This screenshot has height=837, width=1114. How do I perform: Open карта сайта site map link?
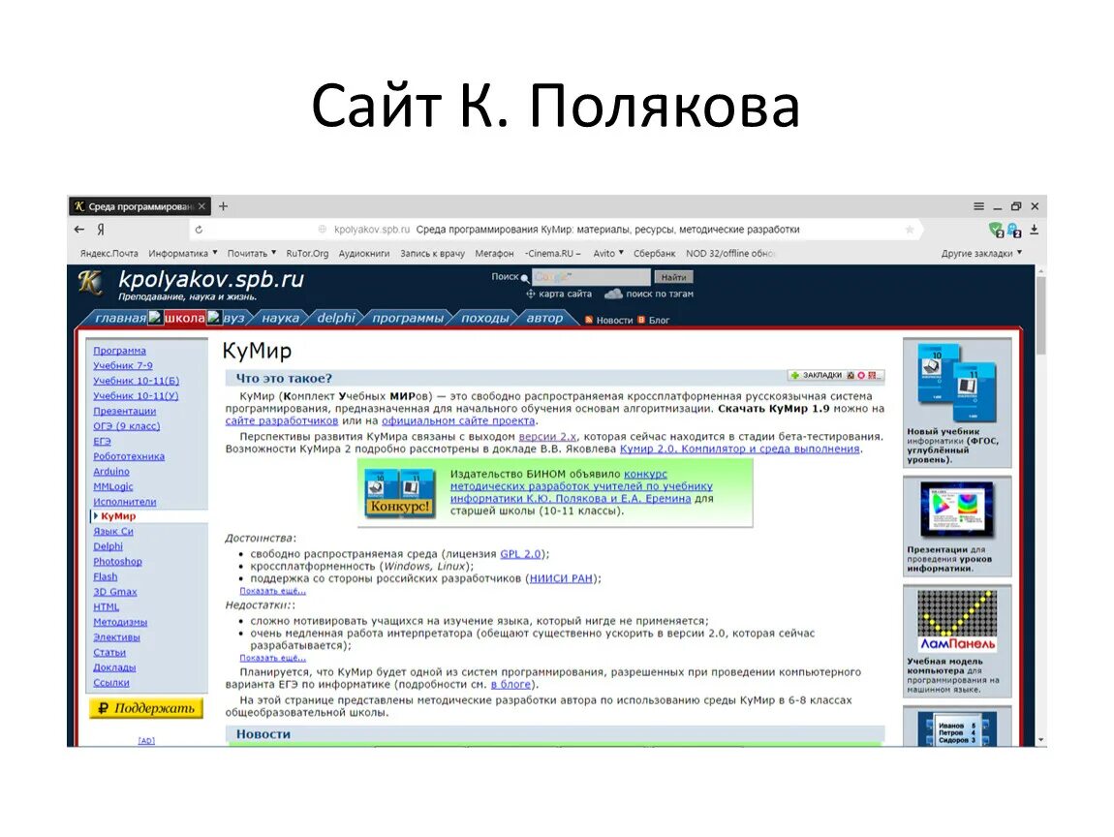tap(558, 294)
